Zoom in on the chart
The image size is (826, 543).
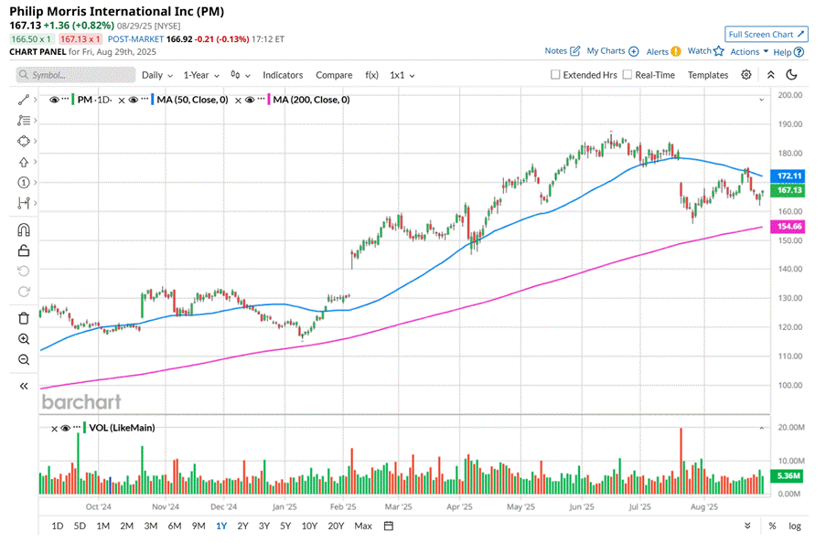tap(24, 339)
